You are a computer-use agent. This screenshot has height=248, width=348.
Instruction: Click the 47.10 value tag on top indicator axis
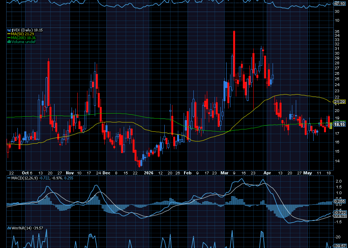click(339, 3)
